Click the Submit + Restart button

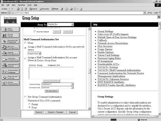coord(55,112)
